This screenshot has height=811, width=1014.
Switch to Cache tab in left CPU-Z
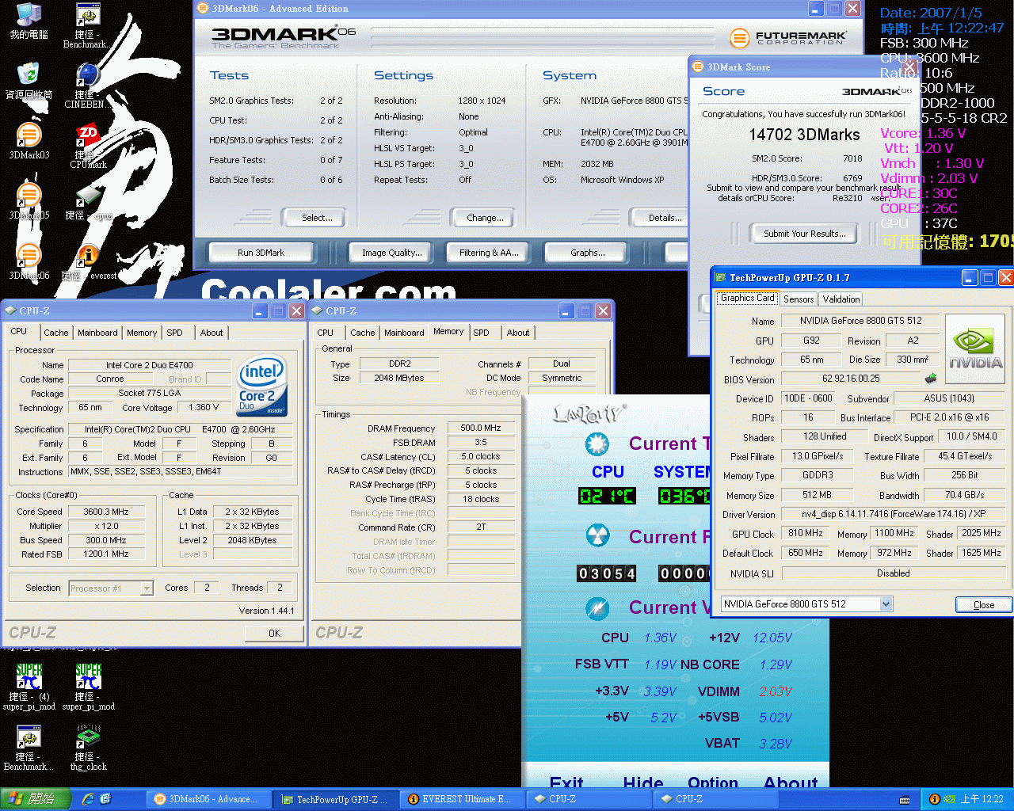tap(55, 333)
